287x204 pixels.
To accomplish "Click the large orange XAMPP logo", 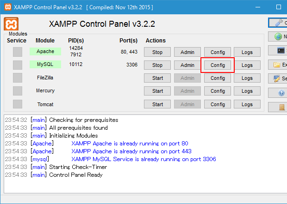I will [11, 24].
